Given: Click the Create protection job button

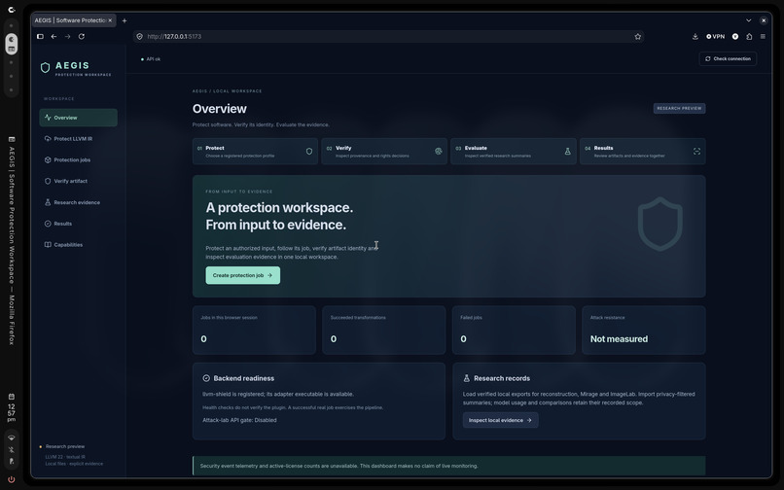Looking at the screenshot, I should pos(242,275).
